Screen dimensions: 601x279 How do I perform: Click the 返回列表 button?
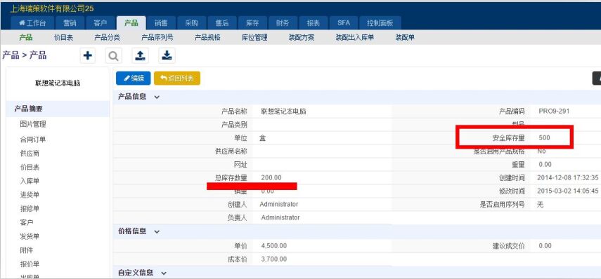click(x=177, y=79)
